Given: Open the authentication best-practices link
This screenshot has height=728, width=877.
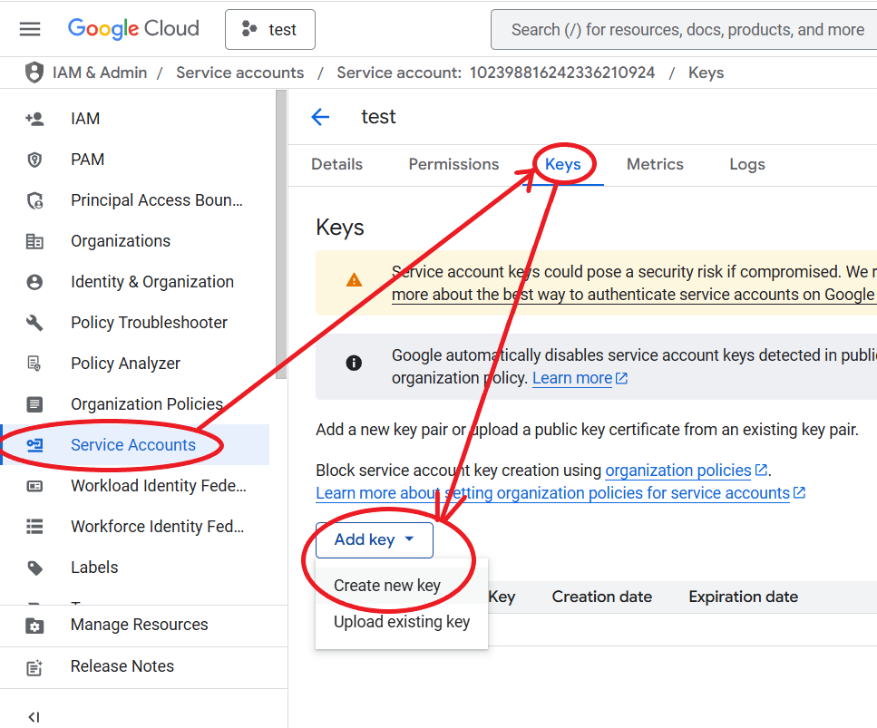Looking at the screenshot, I should click(634, 295).
